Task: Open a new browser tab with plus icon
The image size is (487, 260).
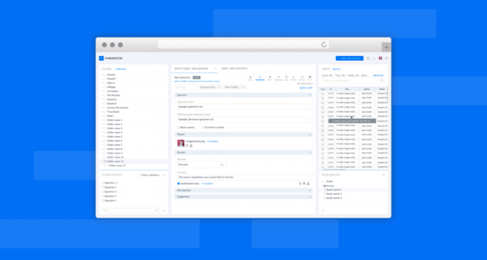Action: (x=386, y=47)
